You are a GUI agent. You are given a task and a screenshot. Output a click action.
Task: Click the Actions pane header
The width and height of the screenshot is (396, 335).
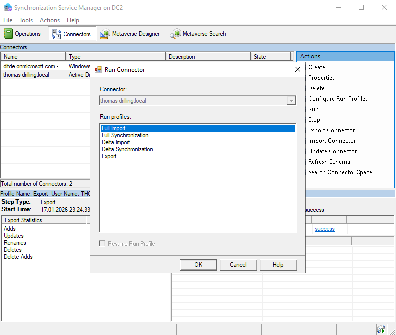click(x=345, y=56)
